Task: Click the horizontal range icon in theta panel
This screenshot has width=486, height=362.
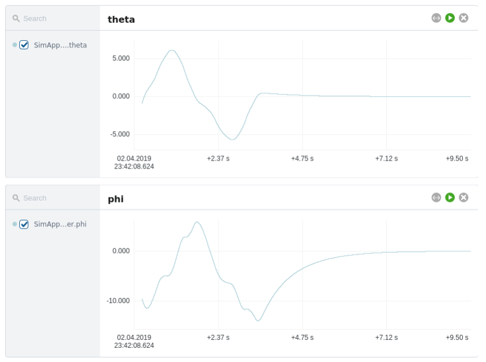Action: 436,18
